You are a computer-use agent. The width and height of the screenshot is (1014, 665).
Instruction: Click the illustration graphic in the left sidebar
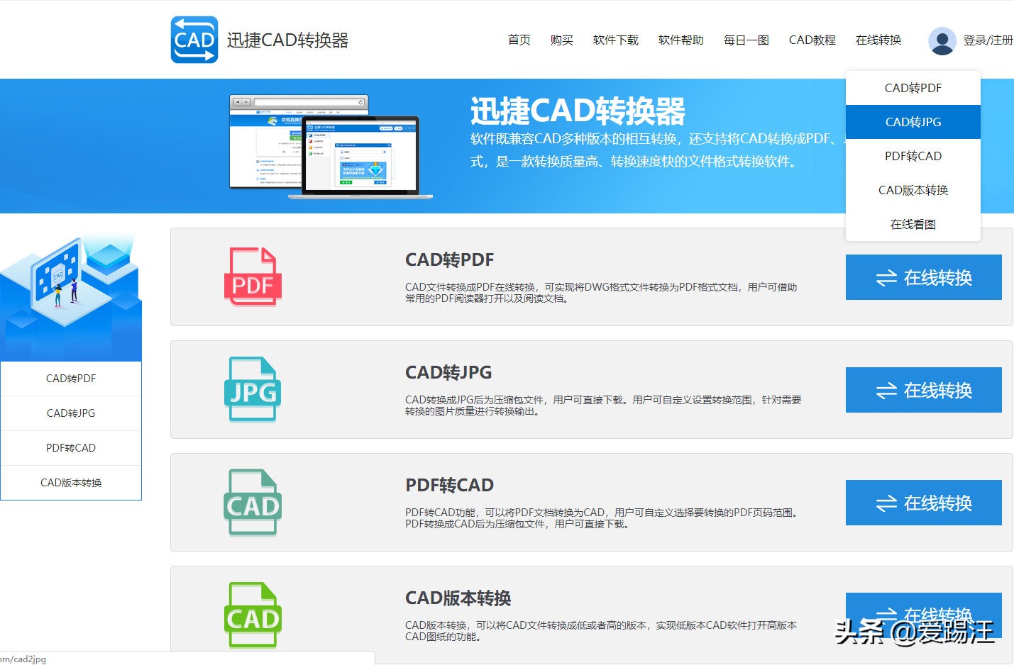71,291
